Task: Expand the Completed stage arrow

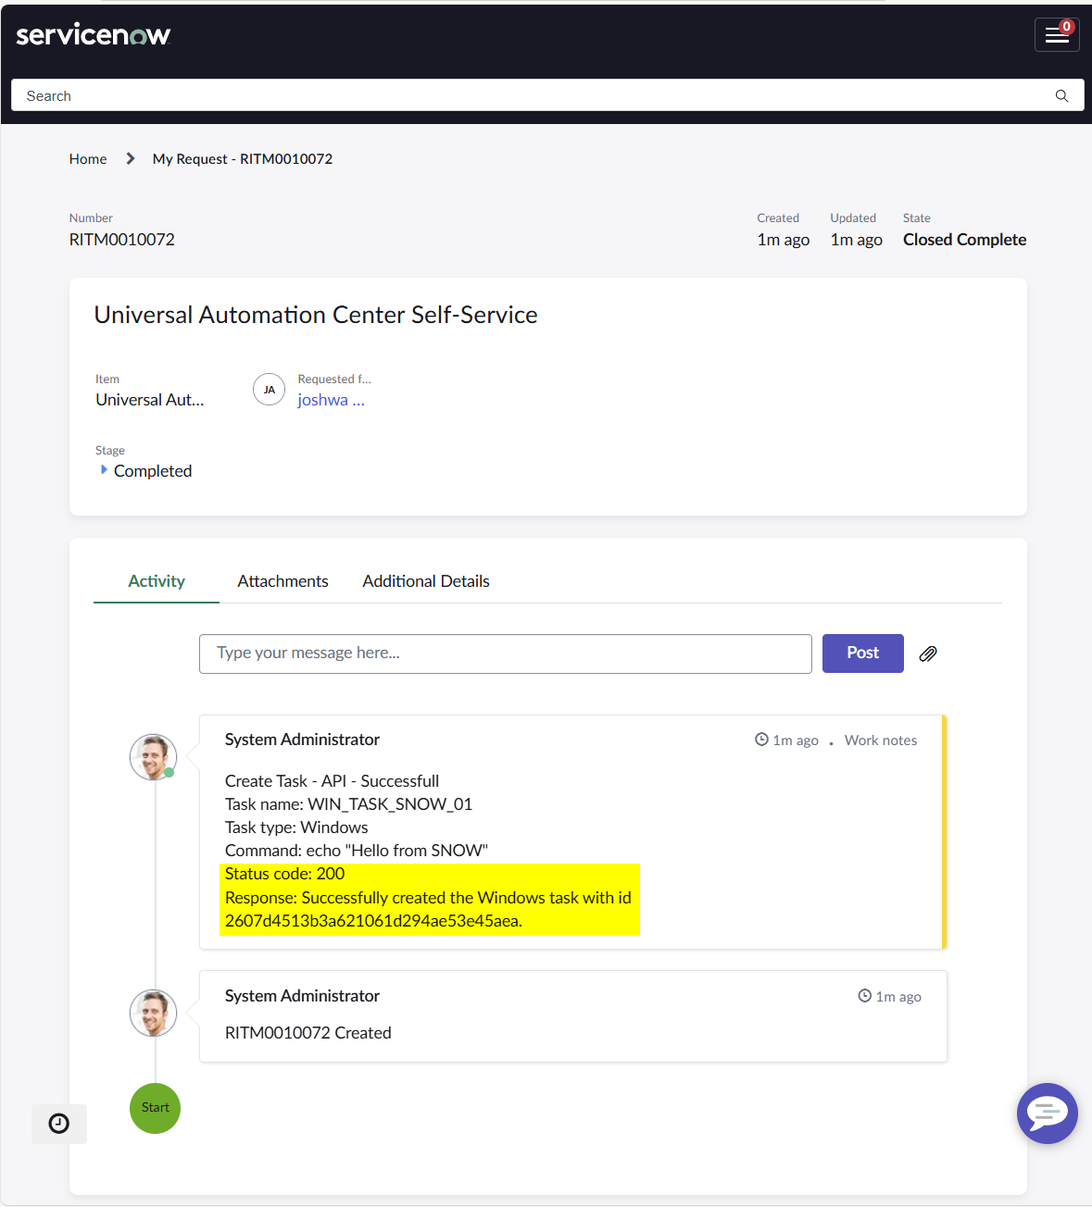Action: [104, 470]
